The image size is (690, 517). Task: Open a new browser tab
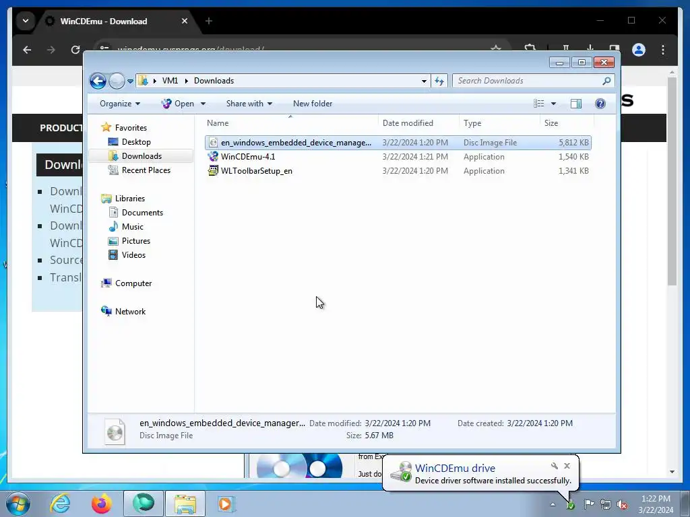pos(209,21)
